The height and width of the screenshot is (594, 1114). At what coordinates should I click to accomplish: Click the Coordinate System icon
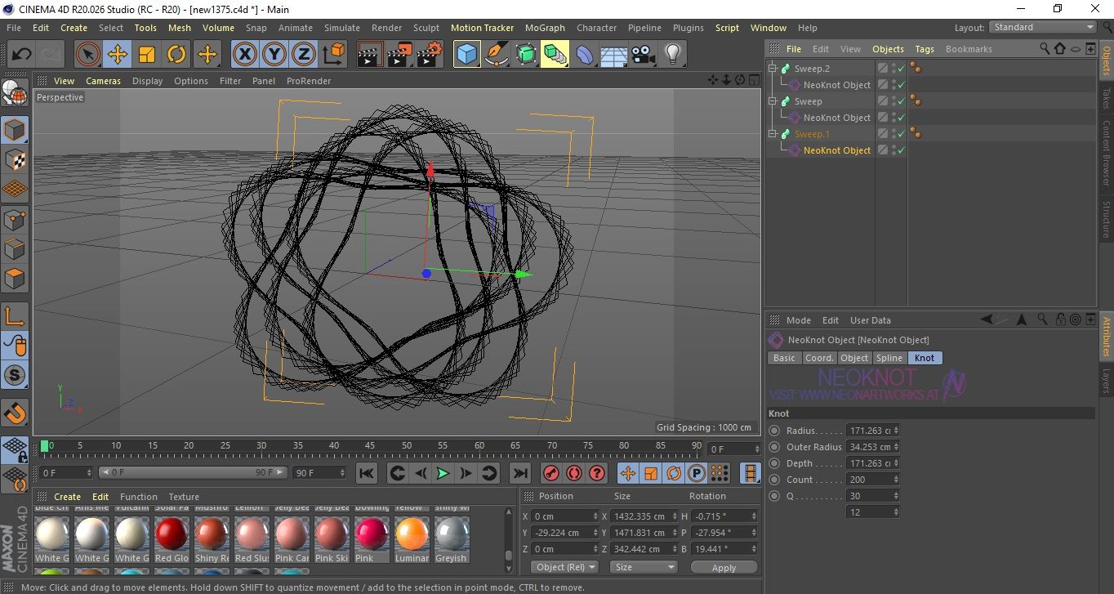click(x=333, y=55)
